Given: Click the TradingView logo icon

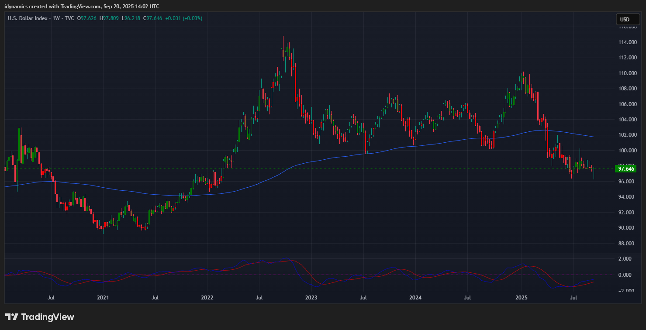Looking at the screenshot, I should (x=11, y=317).
